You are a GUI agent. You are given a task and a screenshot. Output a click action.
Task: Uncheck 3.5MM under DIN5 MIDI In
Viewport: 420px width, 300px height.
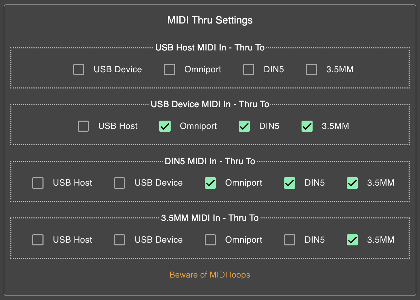(x=352, y=183)
